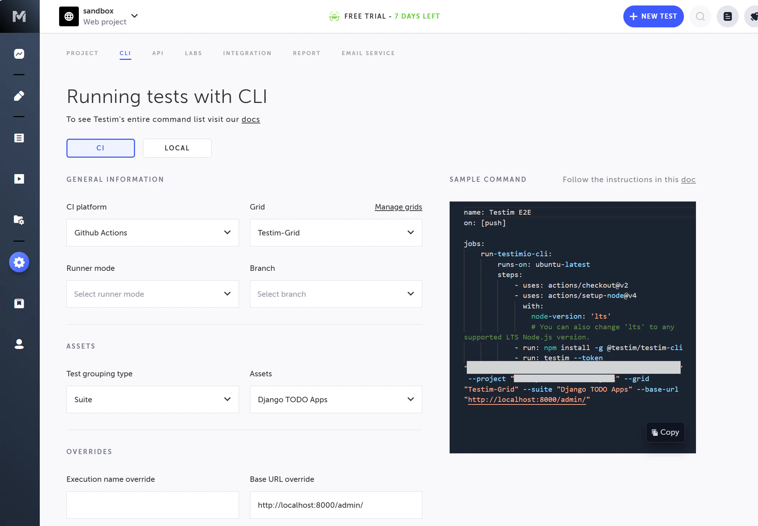Focus the Execution name override field
The image size is (758, 526).
(153, 505)
